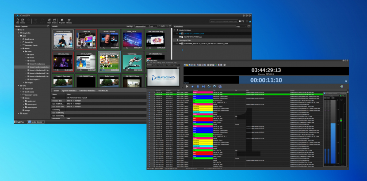Click the X icon under closedGDP thumbnail
Screen dimensions: 367x181
[x=57, y=48]
